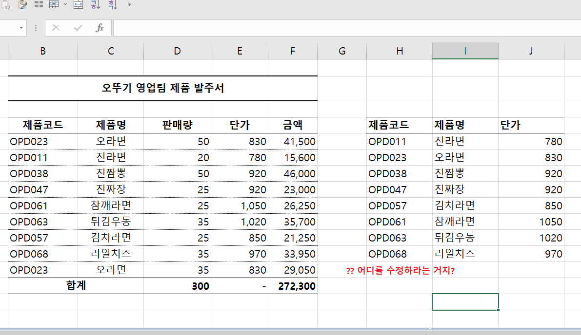The image size is (581, 335).
Task: Select column J header
Action: 531,51
